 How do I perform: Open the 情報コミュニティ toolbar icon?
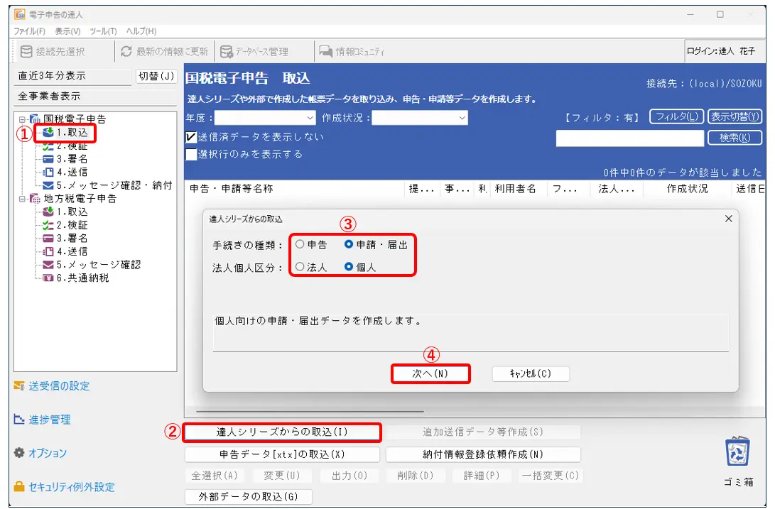click(x=326, y=51)
